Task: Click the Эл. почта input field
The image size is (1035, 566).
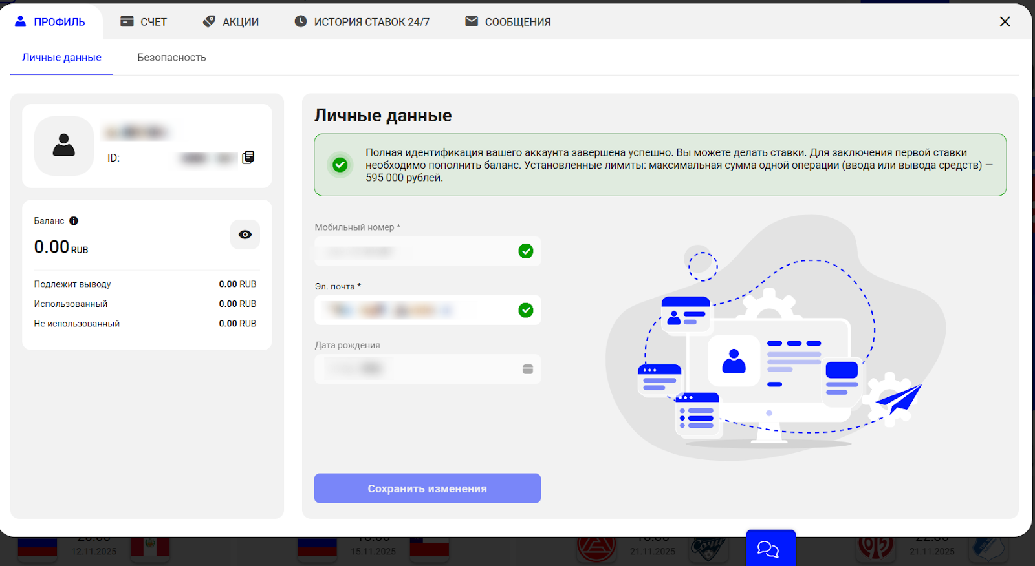Action: click(x=428, y=310)
